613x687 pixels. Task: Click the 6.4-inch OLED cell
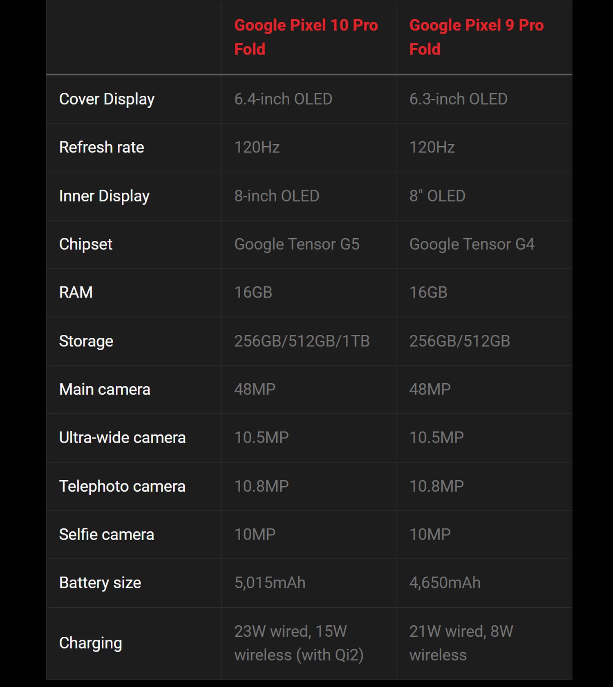pyautogui.click(x=283, y=99)
